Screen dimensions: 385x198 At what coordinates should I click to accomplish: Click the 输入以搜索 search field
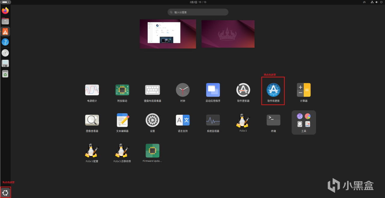(198, 12)
